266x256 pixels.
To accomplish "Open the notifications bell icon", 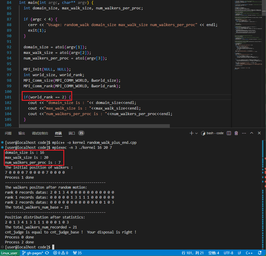I will [260, 253].
